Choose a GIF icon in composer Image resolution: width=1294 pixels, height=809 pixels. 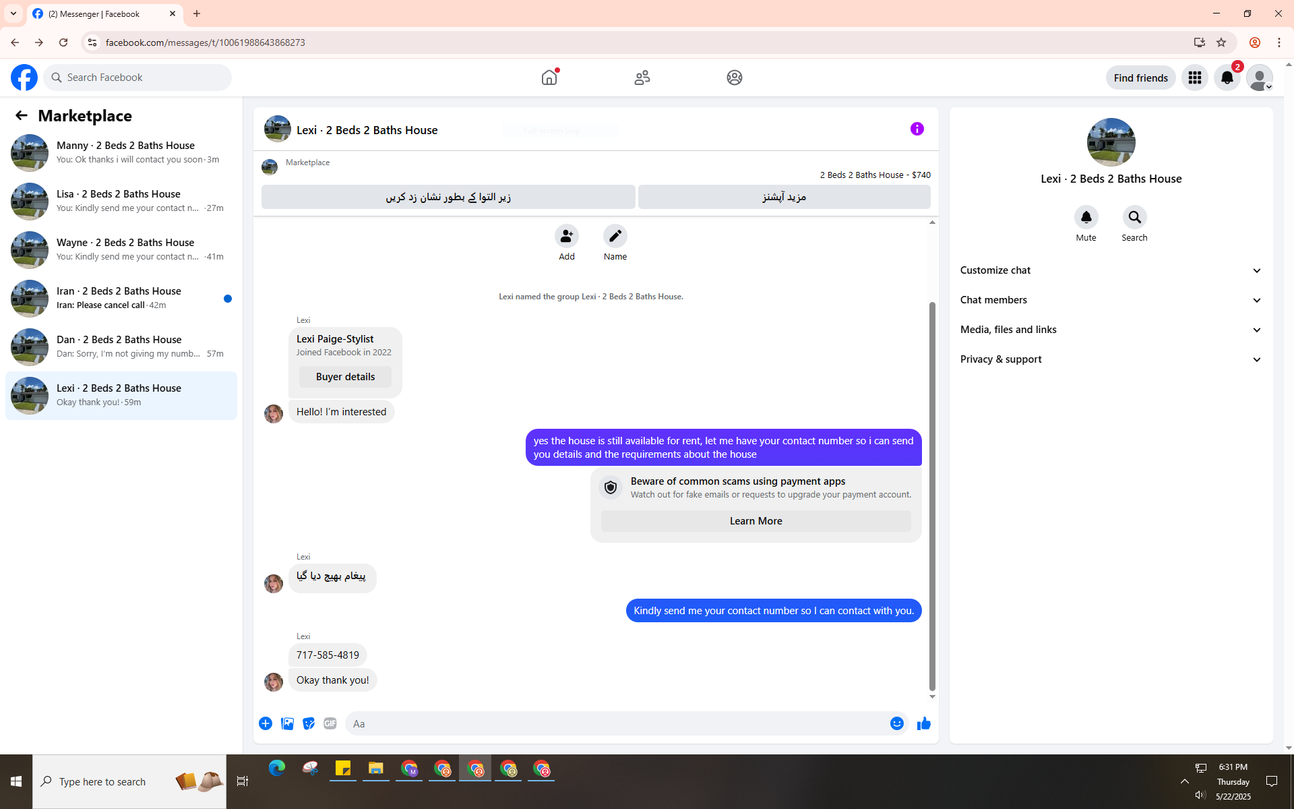coord(330,723)
